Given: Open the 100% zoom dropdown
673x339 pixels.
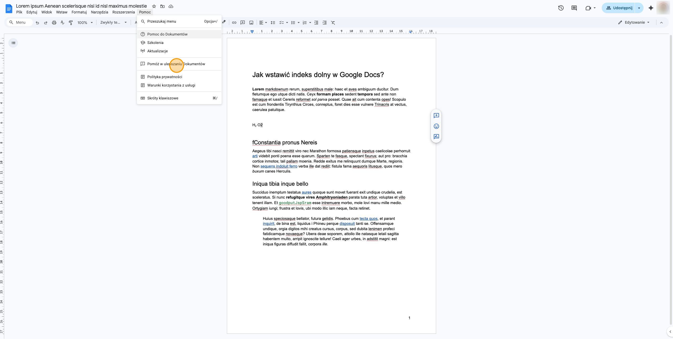Looking at the screenshot, I should 85,23.
